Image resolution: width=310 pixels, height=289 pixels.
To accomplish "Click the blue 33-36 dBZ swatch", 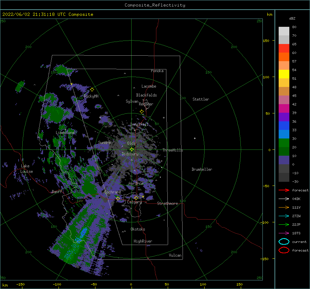I will point(284,126).
